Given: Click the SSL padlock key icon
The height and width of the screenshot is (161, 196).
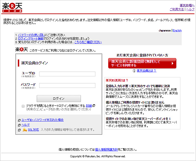Looking at the screenshot, I should pyautogui.click(x=25, y=130).
